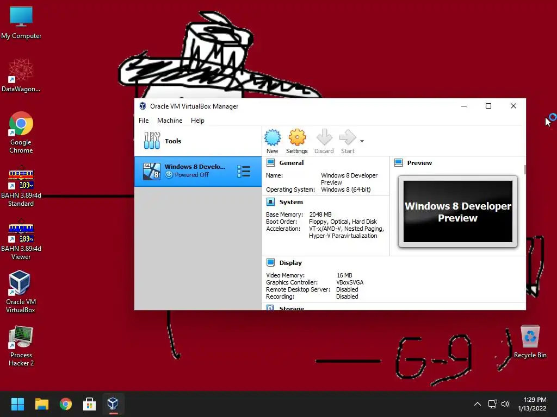Select Process Hacker 2 desktop shortcut
This screenshot has width=557, height=417.
coord(21,346)
